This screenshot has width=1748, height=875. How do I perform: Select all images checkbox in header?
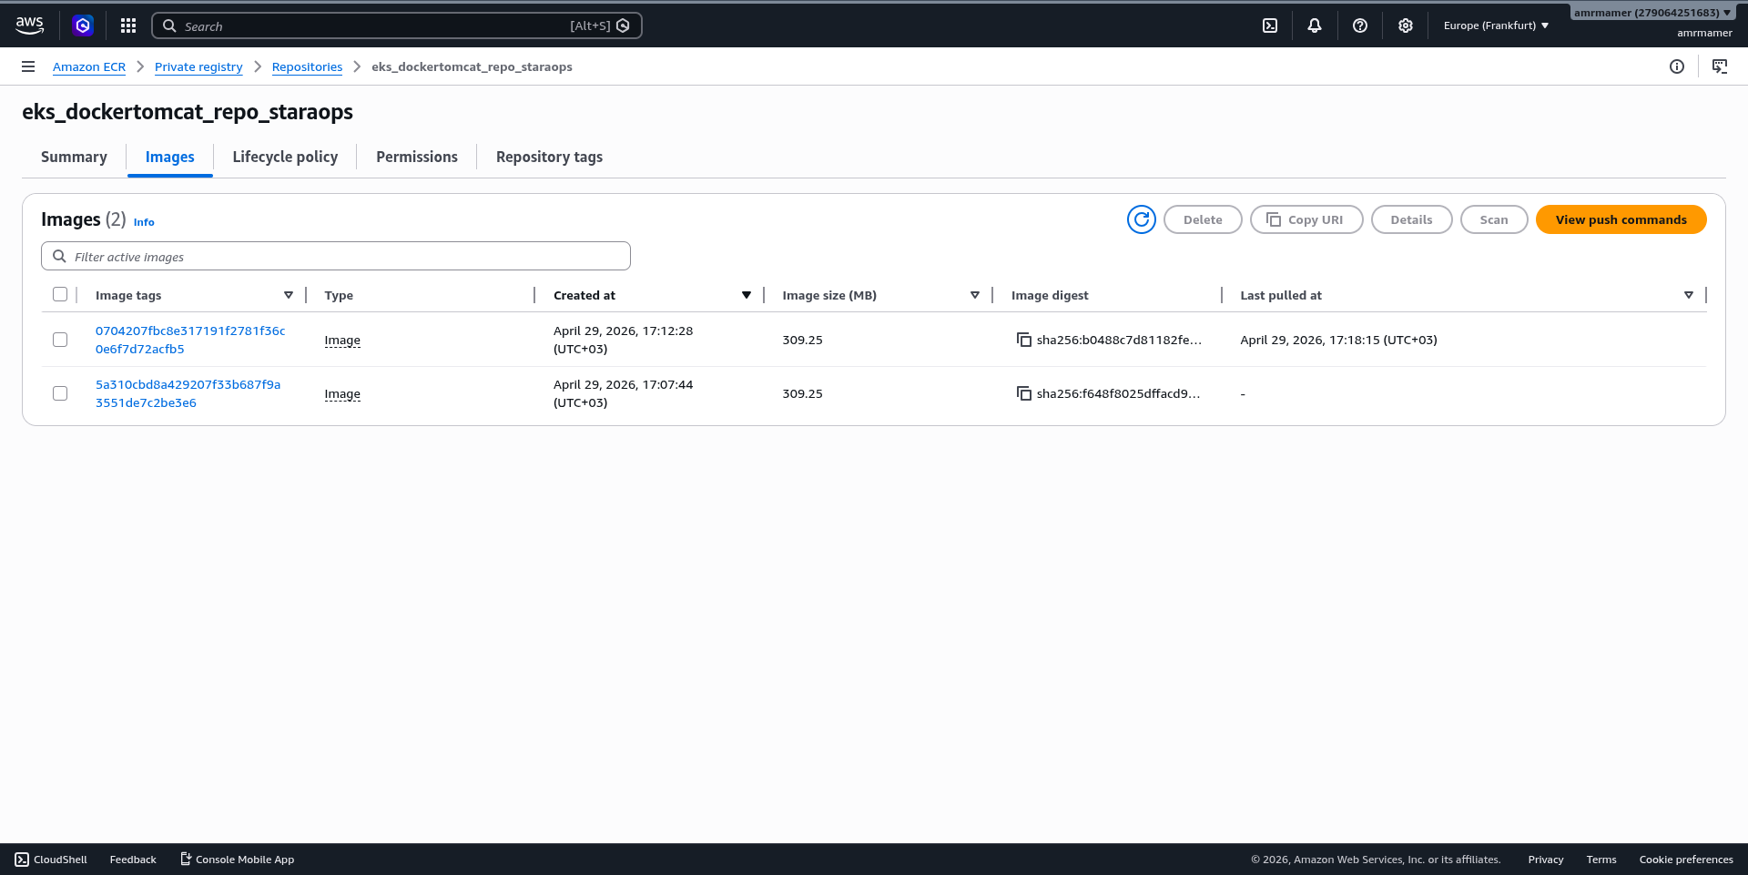[x=60, y=294]
